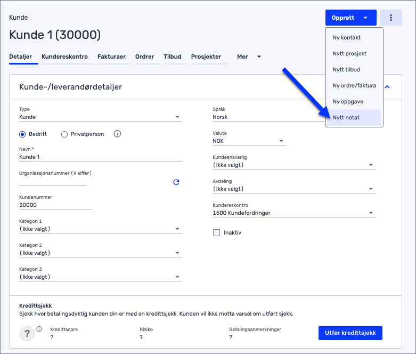Show info icon next to Privatperson
This screenshot has width=416, height=354.
coord(117,134)
